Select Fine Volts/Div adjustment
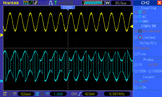This screenshot has height=97, width=162. click(140, 54)
